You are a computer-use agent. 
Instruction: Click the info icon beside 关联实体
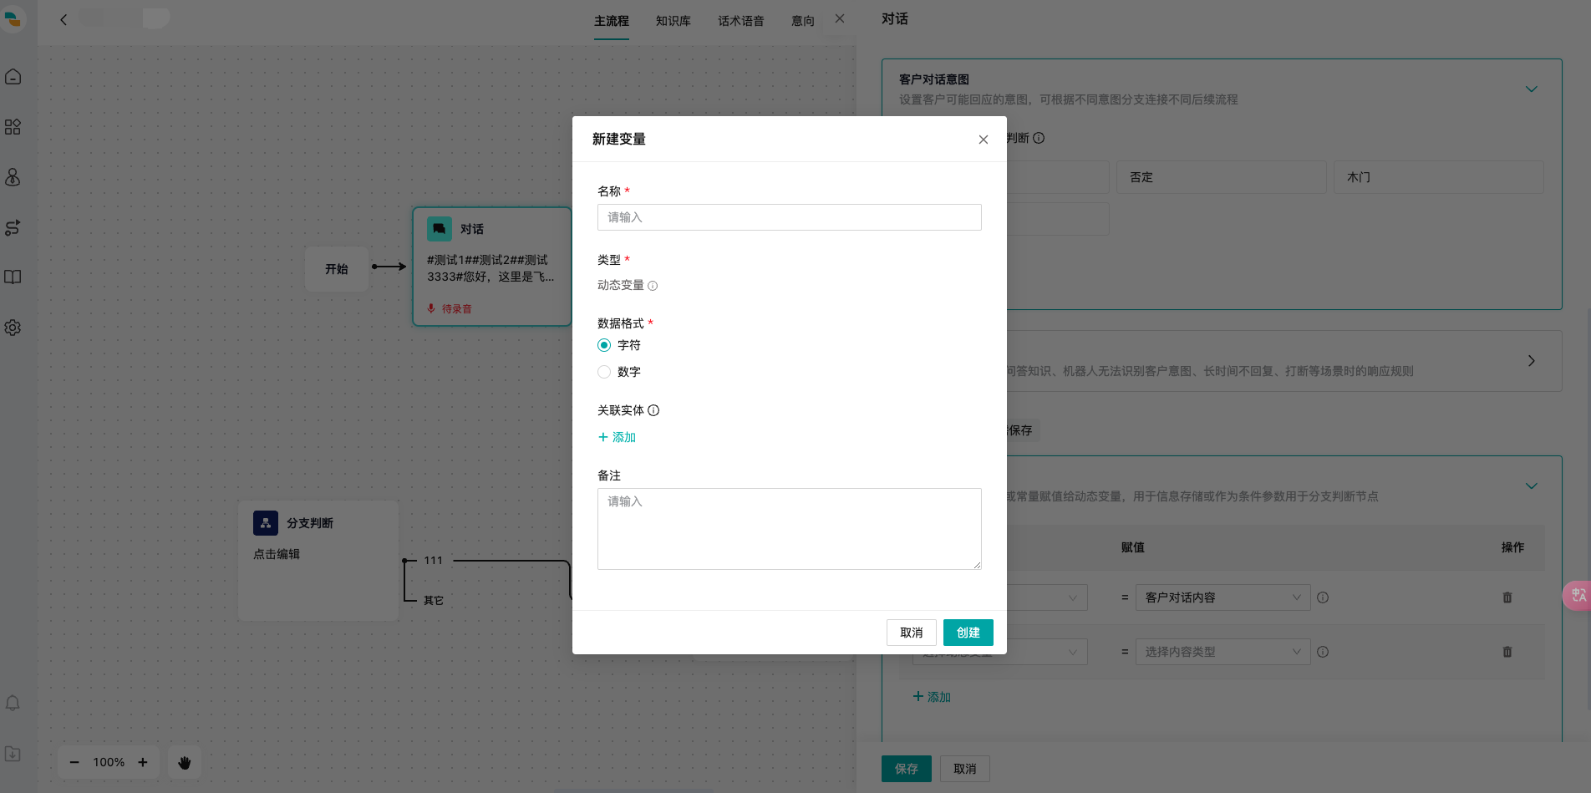(653, 410)
